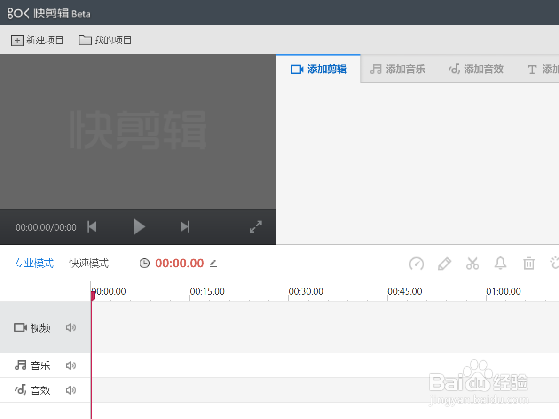559x419 pixels.
Task: Click the red 00:00.00 timecode field
Action: coord(179,264)
